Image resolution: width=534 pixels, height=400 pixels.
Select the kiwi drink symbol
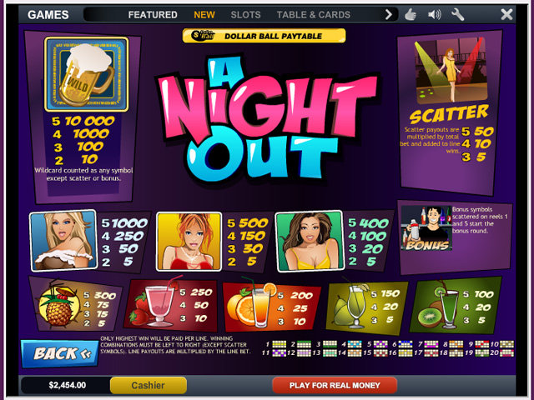[440, 306]
